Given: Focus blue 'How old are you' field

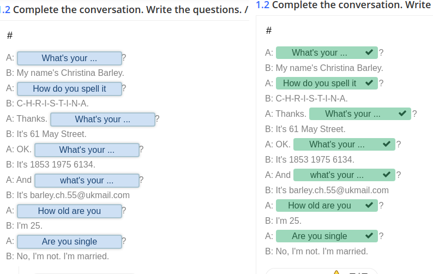Looking at the screenshot, I should click(70, 211).
